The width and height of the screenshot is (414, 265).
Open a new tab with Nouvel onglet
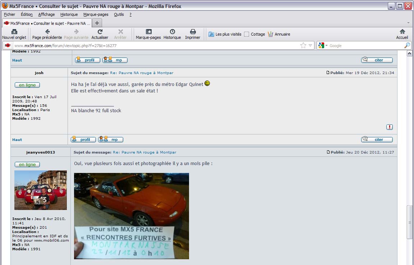[x=14, y=35]
